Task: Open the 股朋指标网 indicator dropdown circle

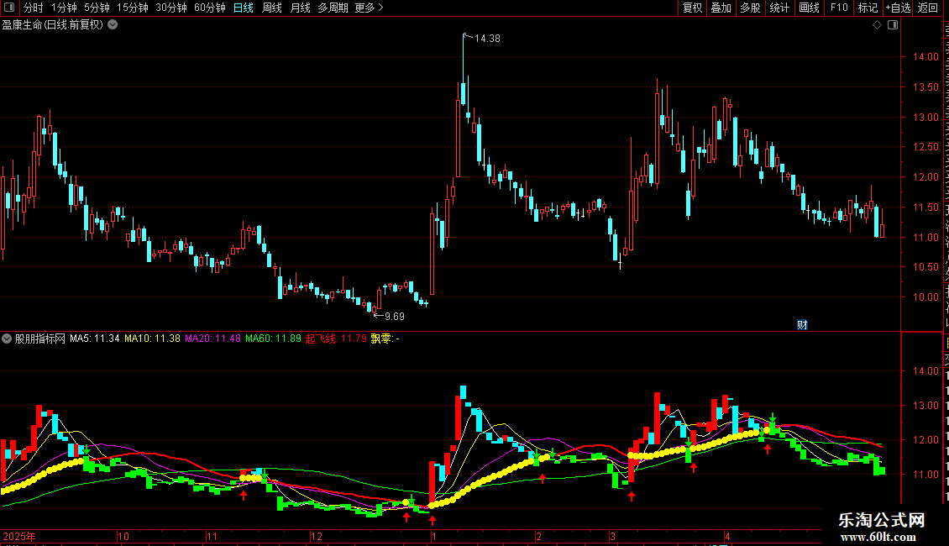Action: click(x=7, y=339)
